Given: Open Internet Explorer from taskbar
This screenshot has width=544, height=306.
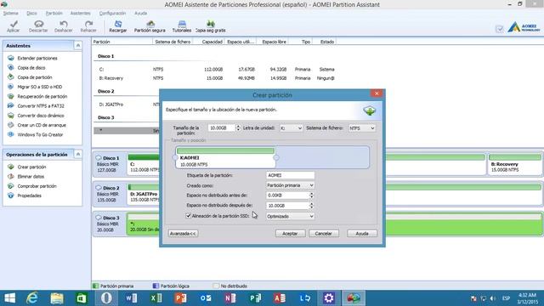Looking at the screenshot, I should [x=32, y=298].
